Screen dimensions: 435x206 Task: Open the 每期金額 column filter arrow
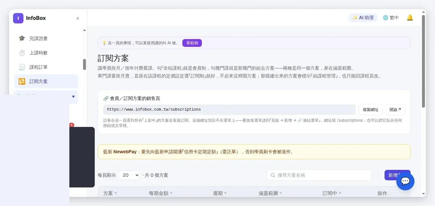(171, 193)
